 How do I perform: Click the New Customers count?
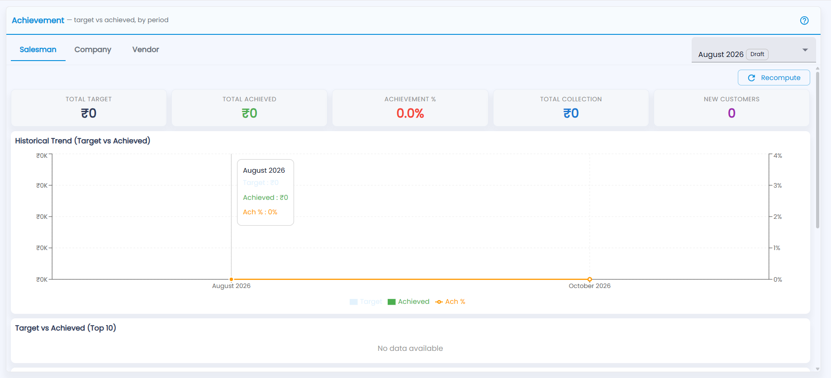click(x=731, y=113)
